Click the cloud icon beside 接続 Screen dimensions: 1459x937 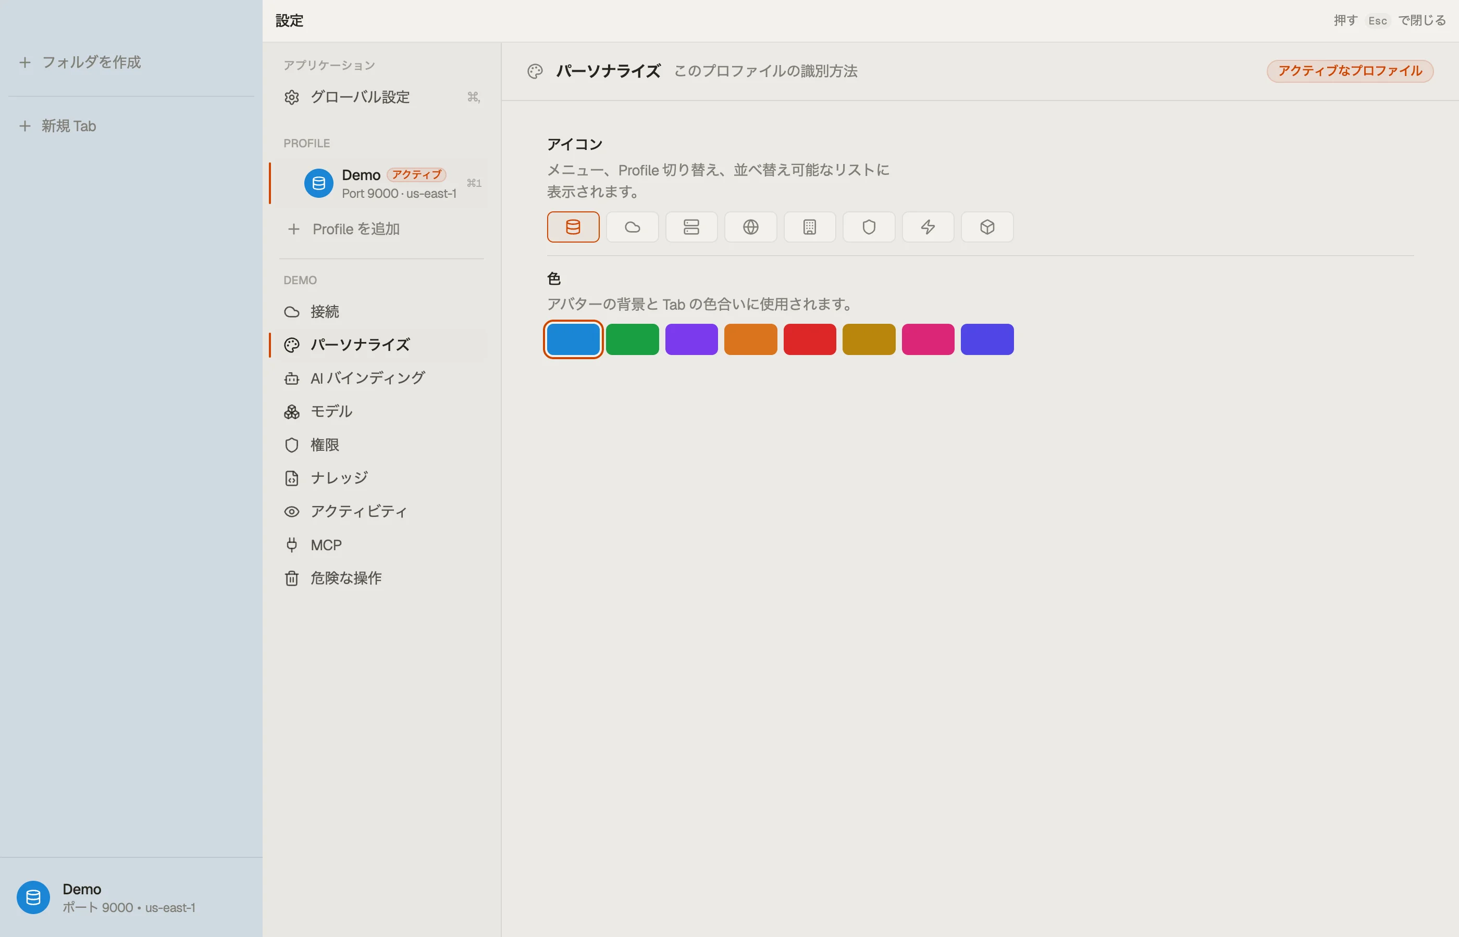click(292, 312)
